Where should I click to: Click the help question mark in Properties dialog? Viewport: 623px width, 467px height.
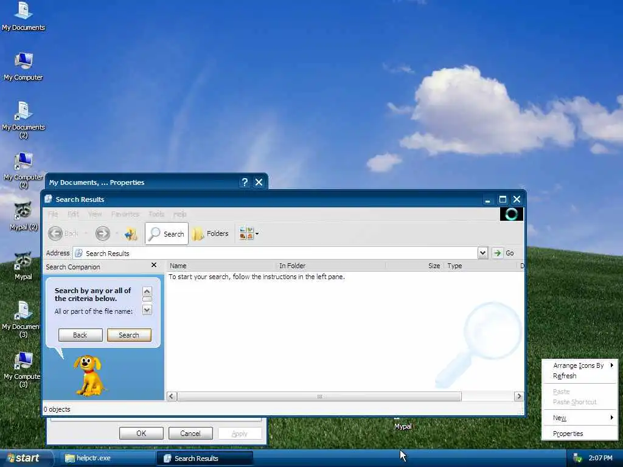pyautogui.click(x=245, y=182)
